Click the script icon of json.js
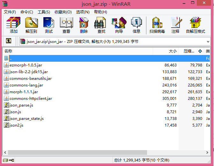This screenshot has height=166, width=214. [x=6, y=112]
